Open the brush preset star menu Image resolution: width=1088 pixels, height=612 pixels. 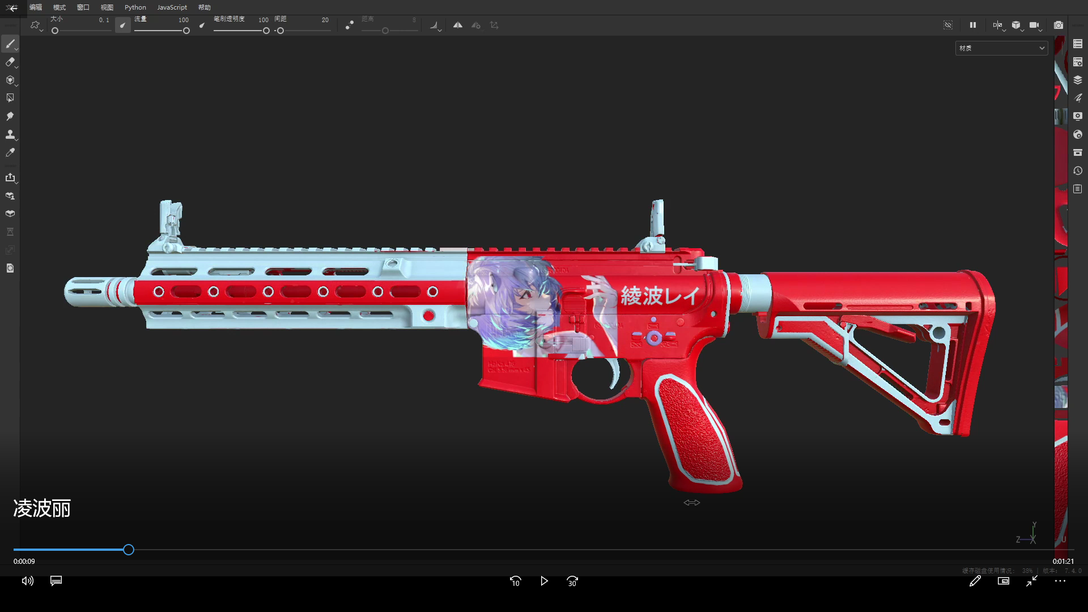click(35, 25)
